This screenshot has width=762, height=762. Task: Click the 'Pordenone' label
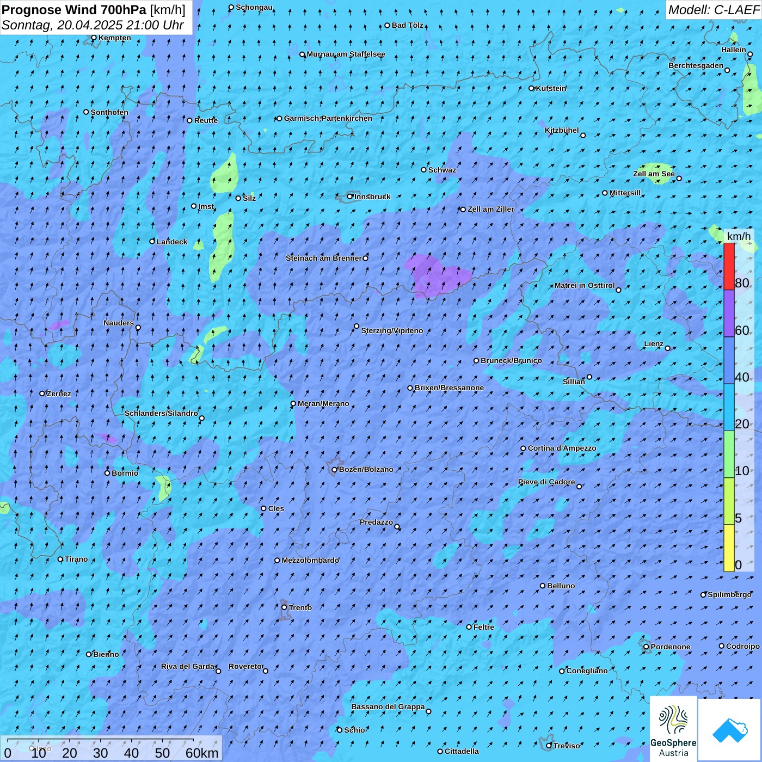(x=671, y=647)
